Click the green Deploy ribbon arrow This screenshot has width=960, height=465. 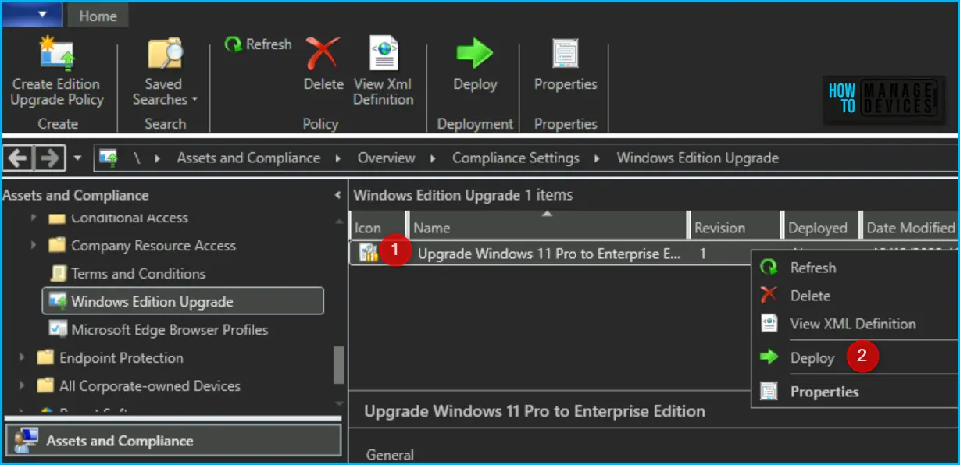475,55
